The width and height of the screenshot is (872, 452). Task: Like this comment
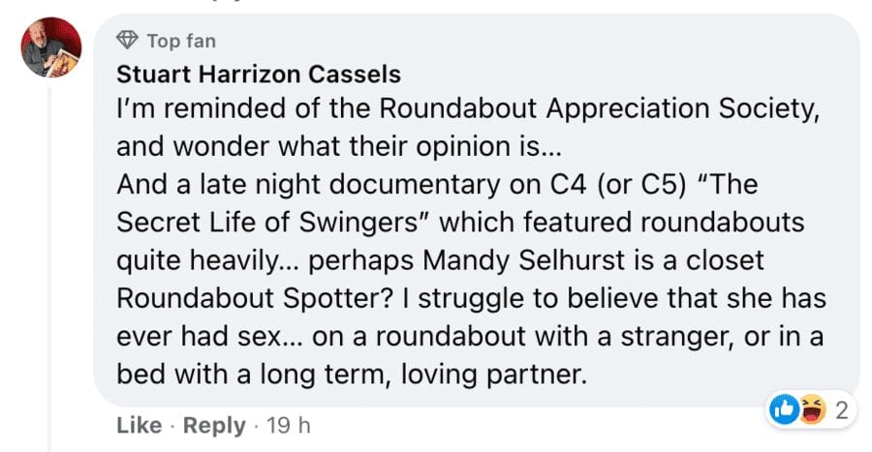point(136,425)
